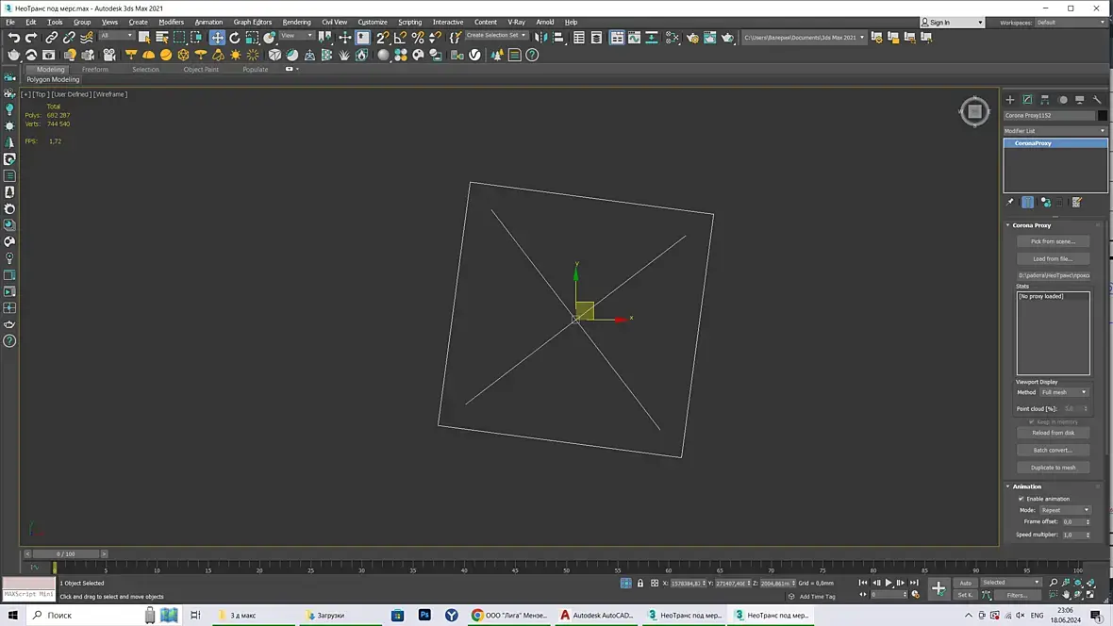Click the Load from file button
This screenshot has width=1113, height=626.
tap(1053, 258)
